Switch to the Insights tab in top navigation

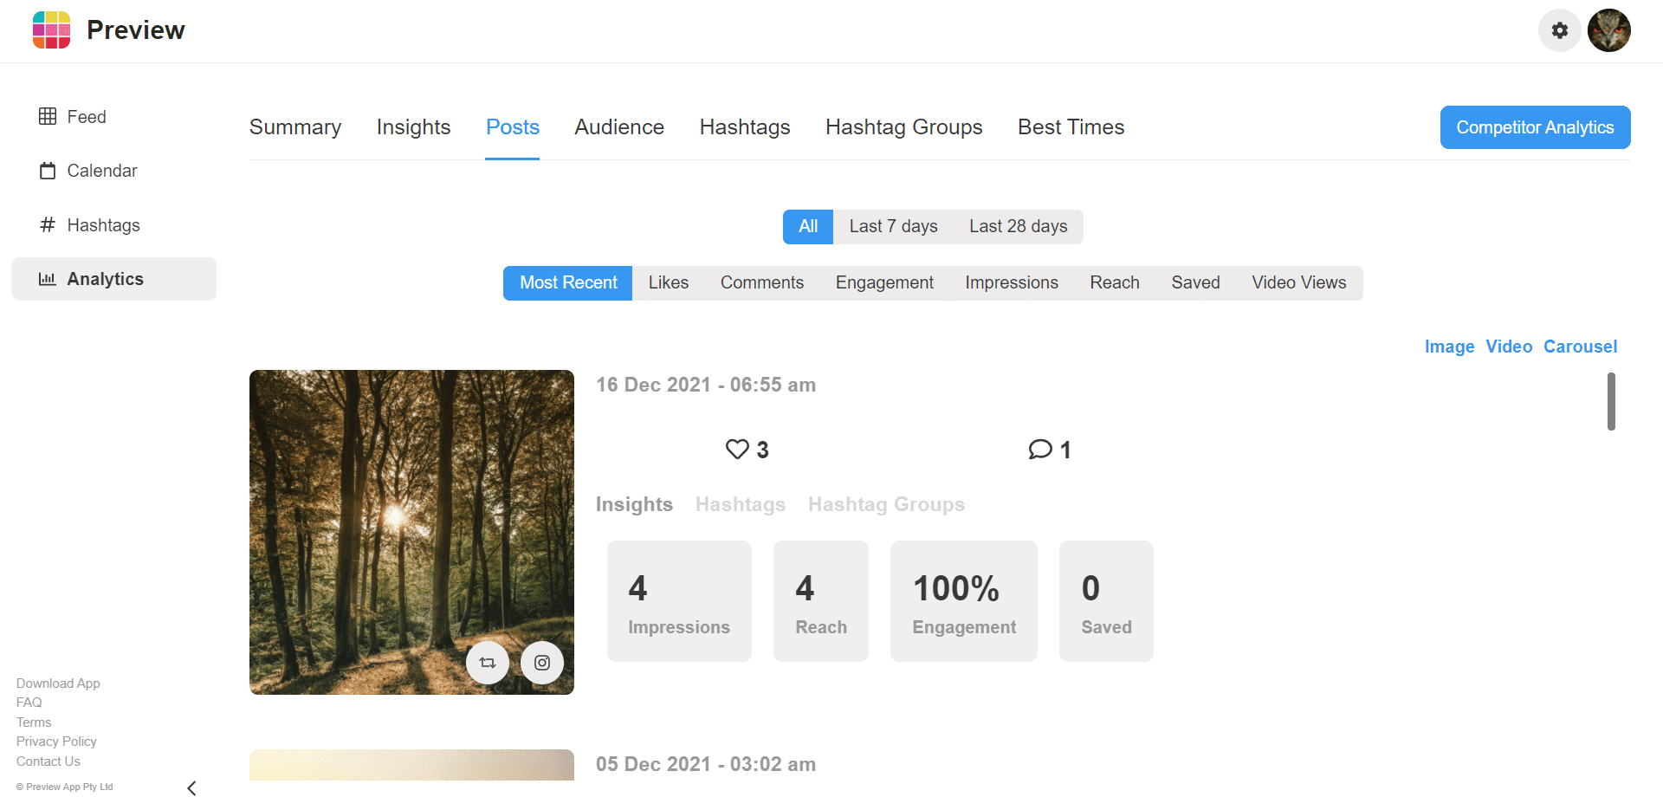pyautogui.click(x=413, y=127)
